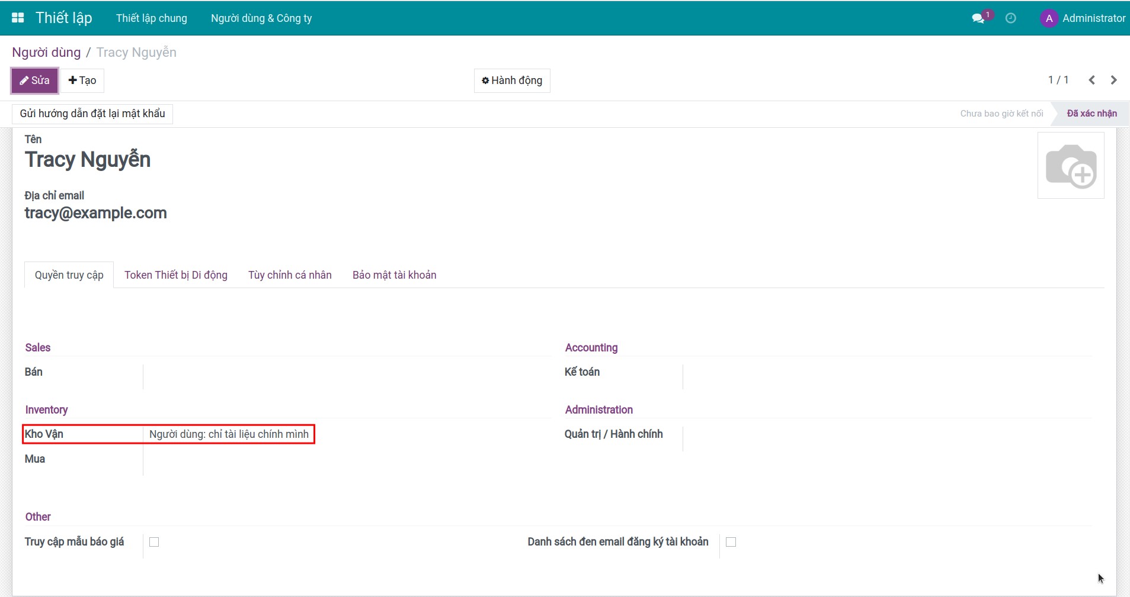The width and height of the screenshot is (1130, 597).
Task: Open the Bảo mật tài khoản tab
Action: pyautogui.click(x=394, y=275)
